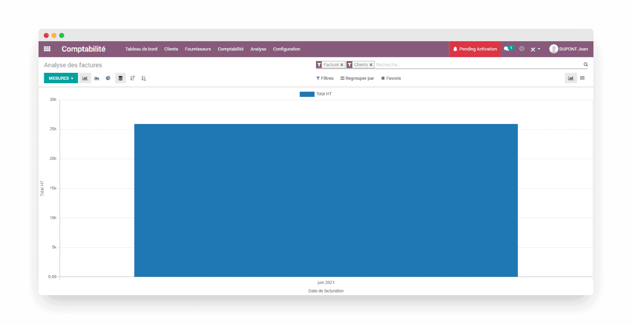This screenshot has height=324, width=632.
Task: Open the Regrouper par dropdown
Action: point(357,78)
